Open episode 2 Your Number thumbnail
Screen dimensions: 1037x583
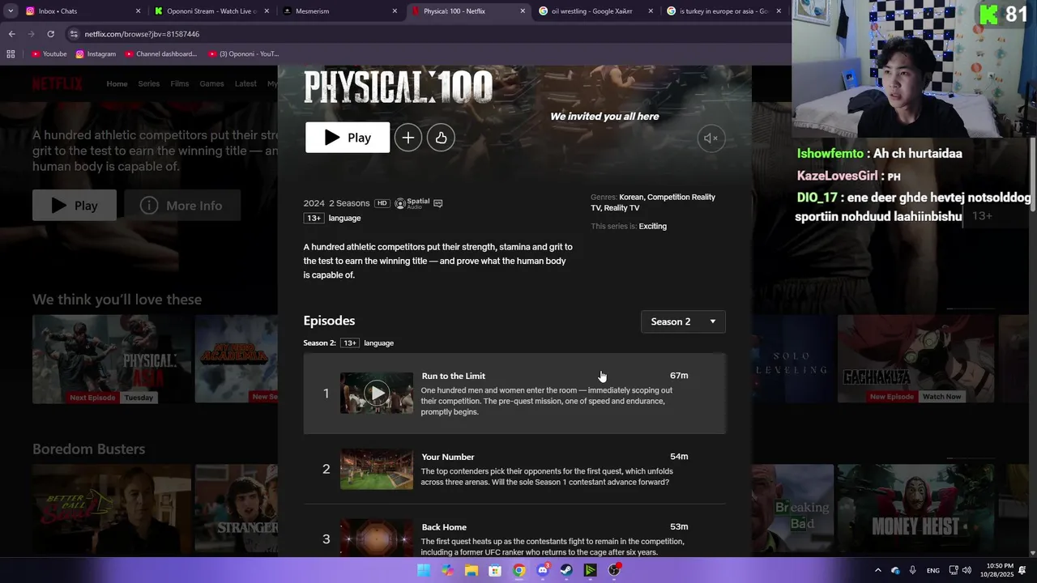(377, 469)
